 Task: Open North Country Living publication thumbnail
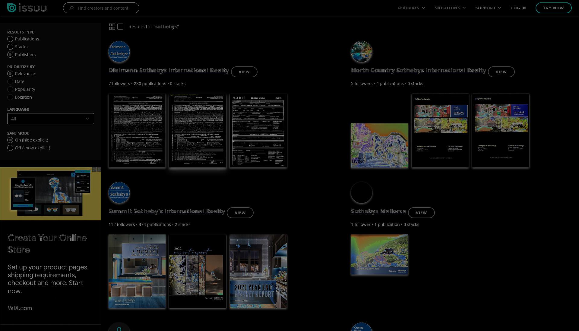pos(379,145)
